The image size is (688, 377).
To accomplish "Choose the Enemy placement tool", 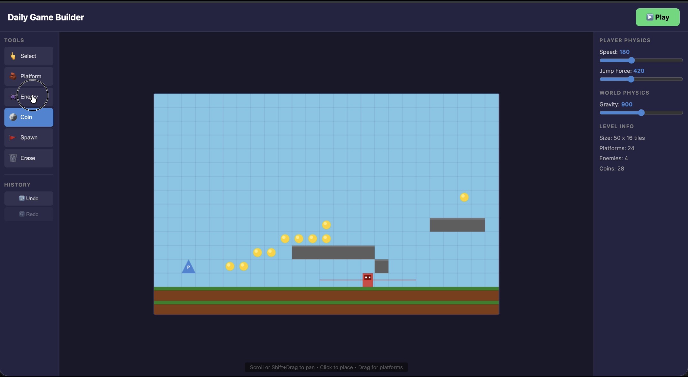I will (28, 97).
